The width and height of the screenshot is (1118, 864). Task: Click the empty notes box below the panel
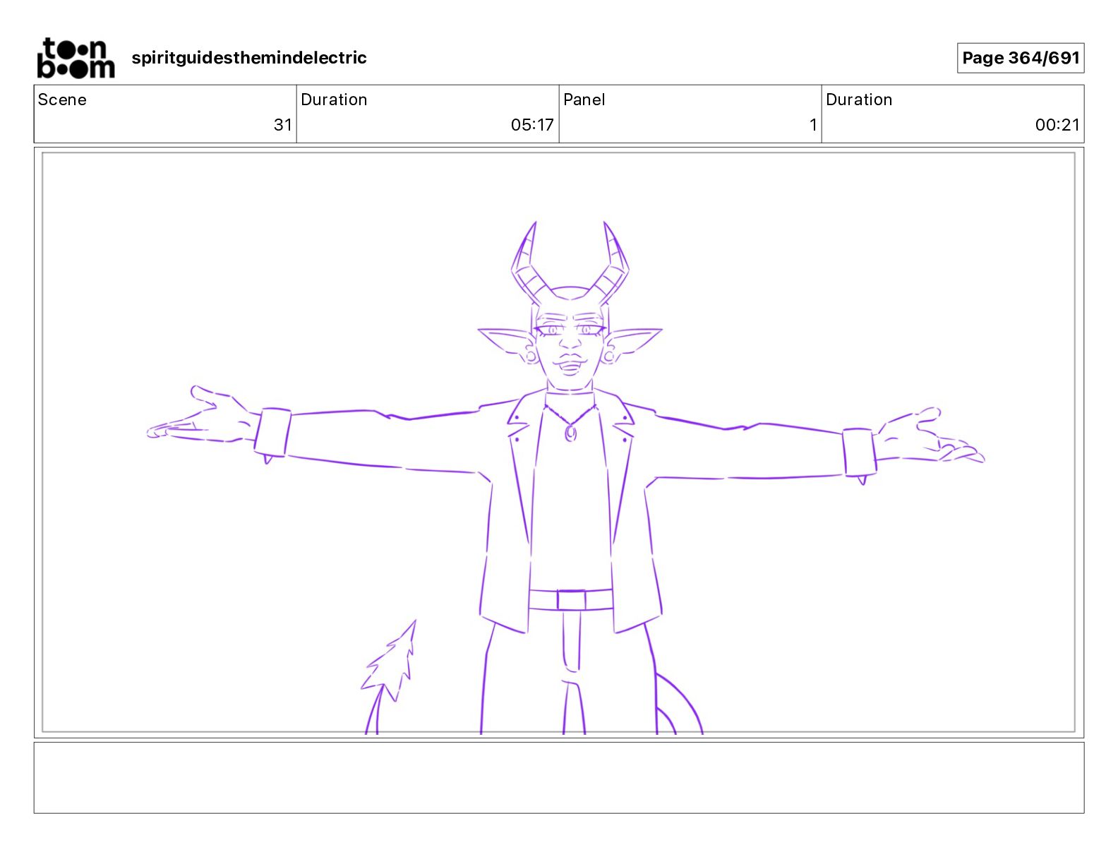[559, 777]
